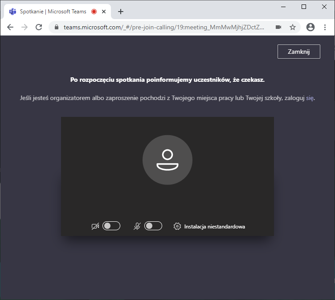
Task: Reload the Teams page
Action: (39, 27)
